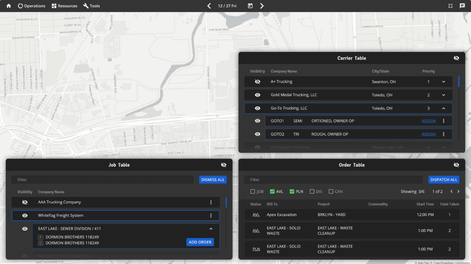The width and height of the screenshot is (471, 264).
Task: Enable the DIS status checkbox
Action: point(312,191)
